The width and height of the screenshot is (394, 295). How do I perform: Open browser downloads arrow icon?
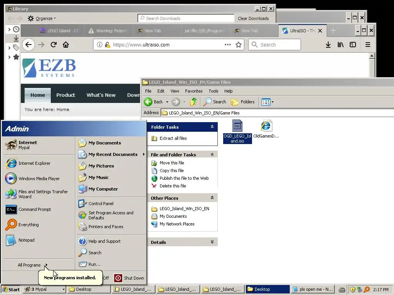pyautogui.click(x=328, y=45)
